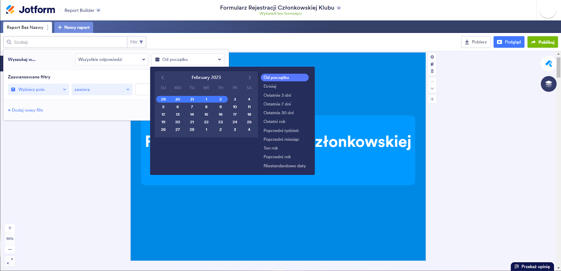Click the right-side vertical scrollbar
The image size is (561, 271).
click(559, 67)
